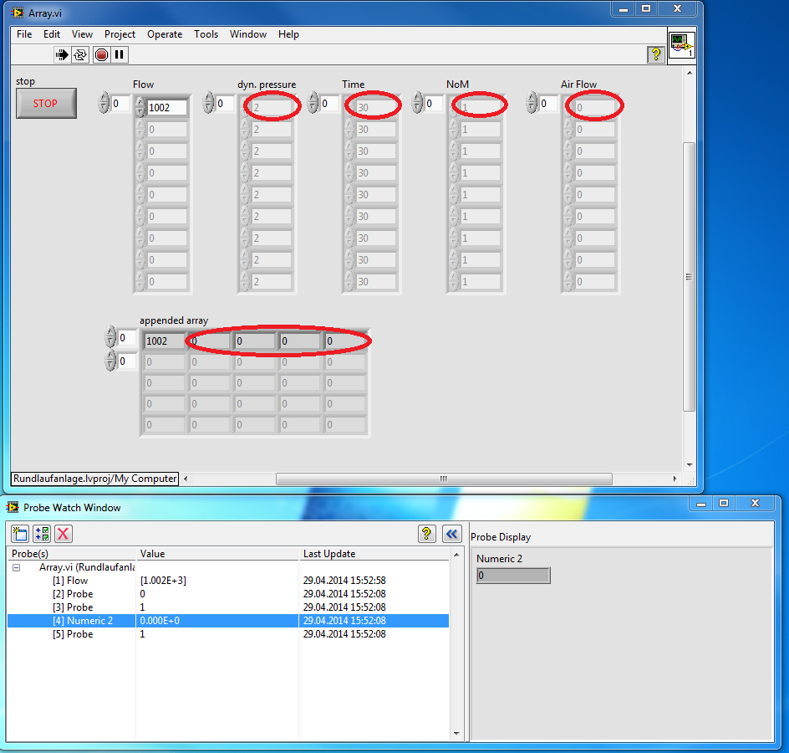This screenshot has width=789, height=753.
Task: Select the [4] Numeric 2 probe row
Action: [x=228, y=621]
